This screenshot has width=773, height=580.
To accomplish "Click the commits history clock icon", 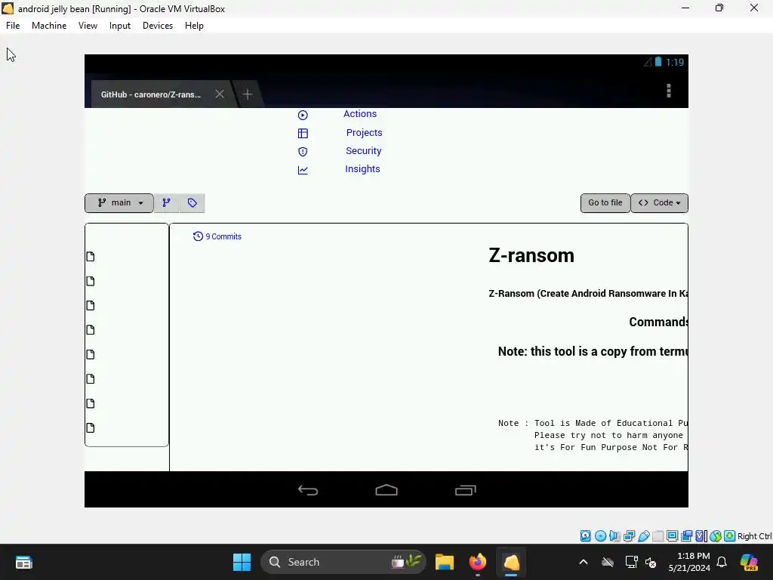I will 198,236.
